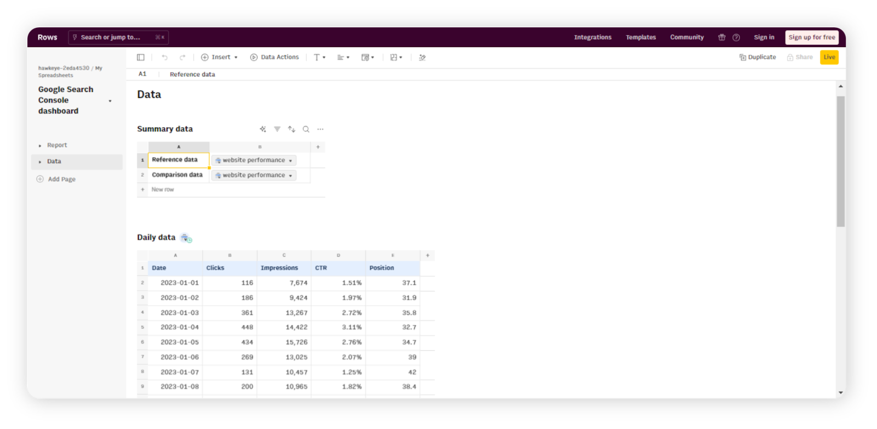Open the Integrations menu item
Screen dimensions: 877x429
click(593, 37)
